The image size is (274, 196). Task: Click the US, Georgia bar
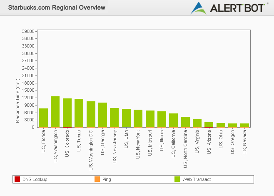coord(102,115)
